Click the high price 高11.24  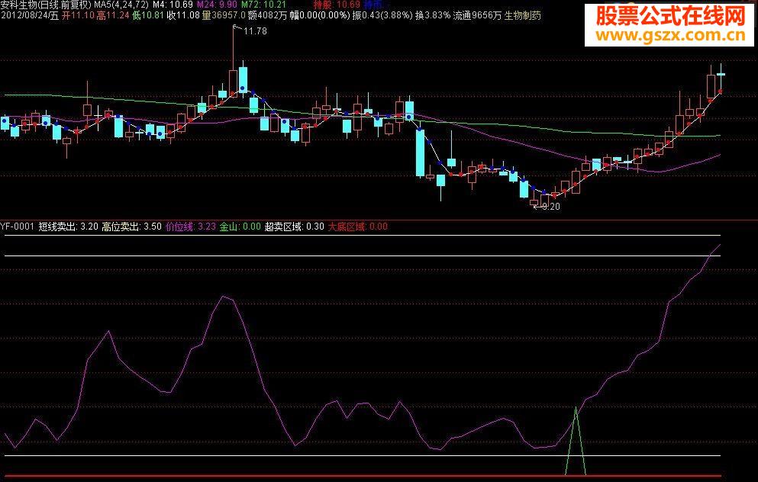tap(113, 15)
